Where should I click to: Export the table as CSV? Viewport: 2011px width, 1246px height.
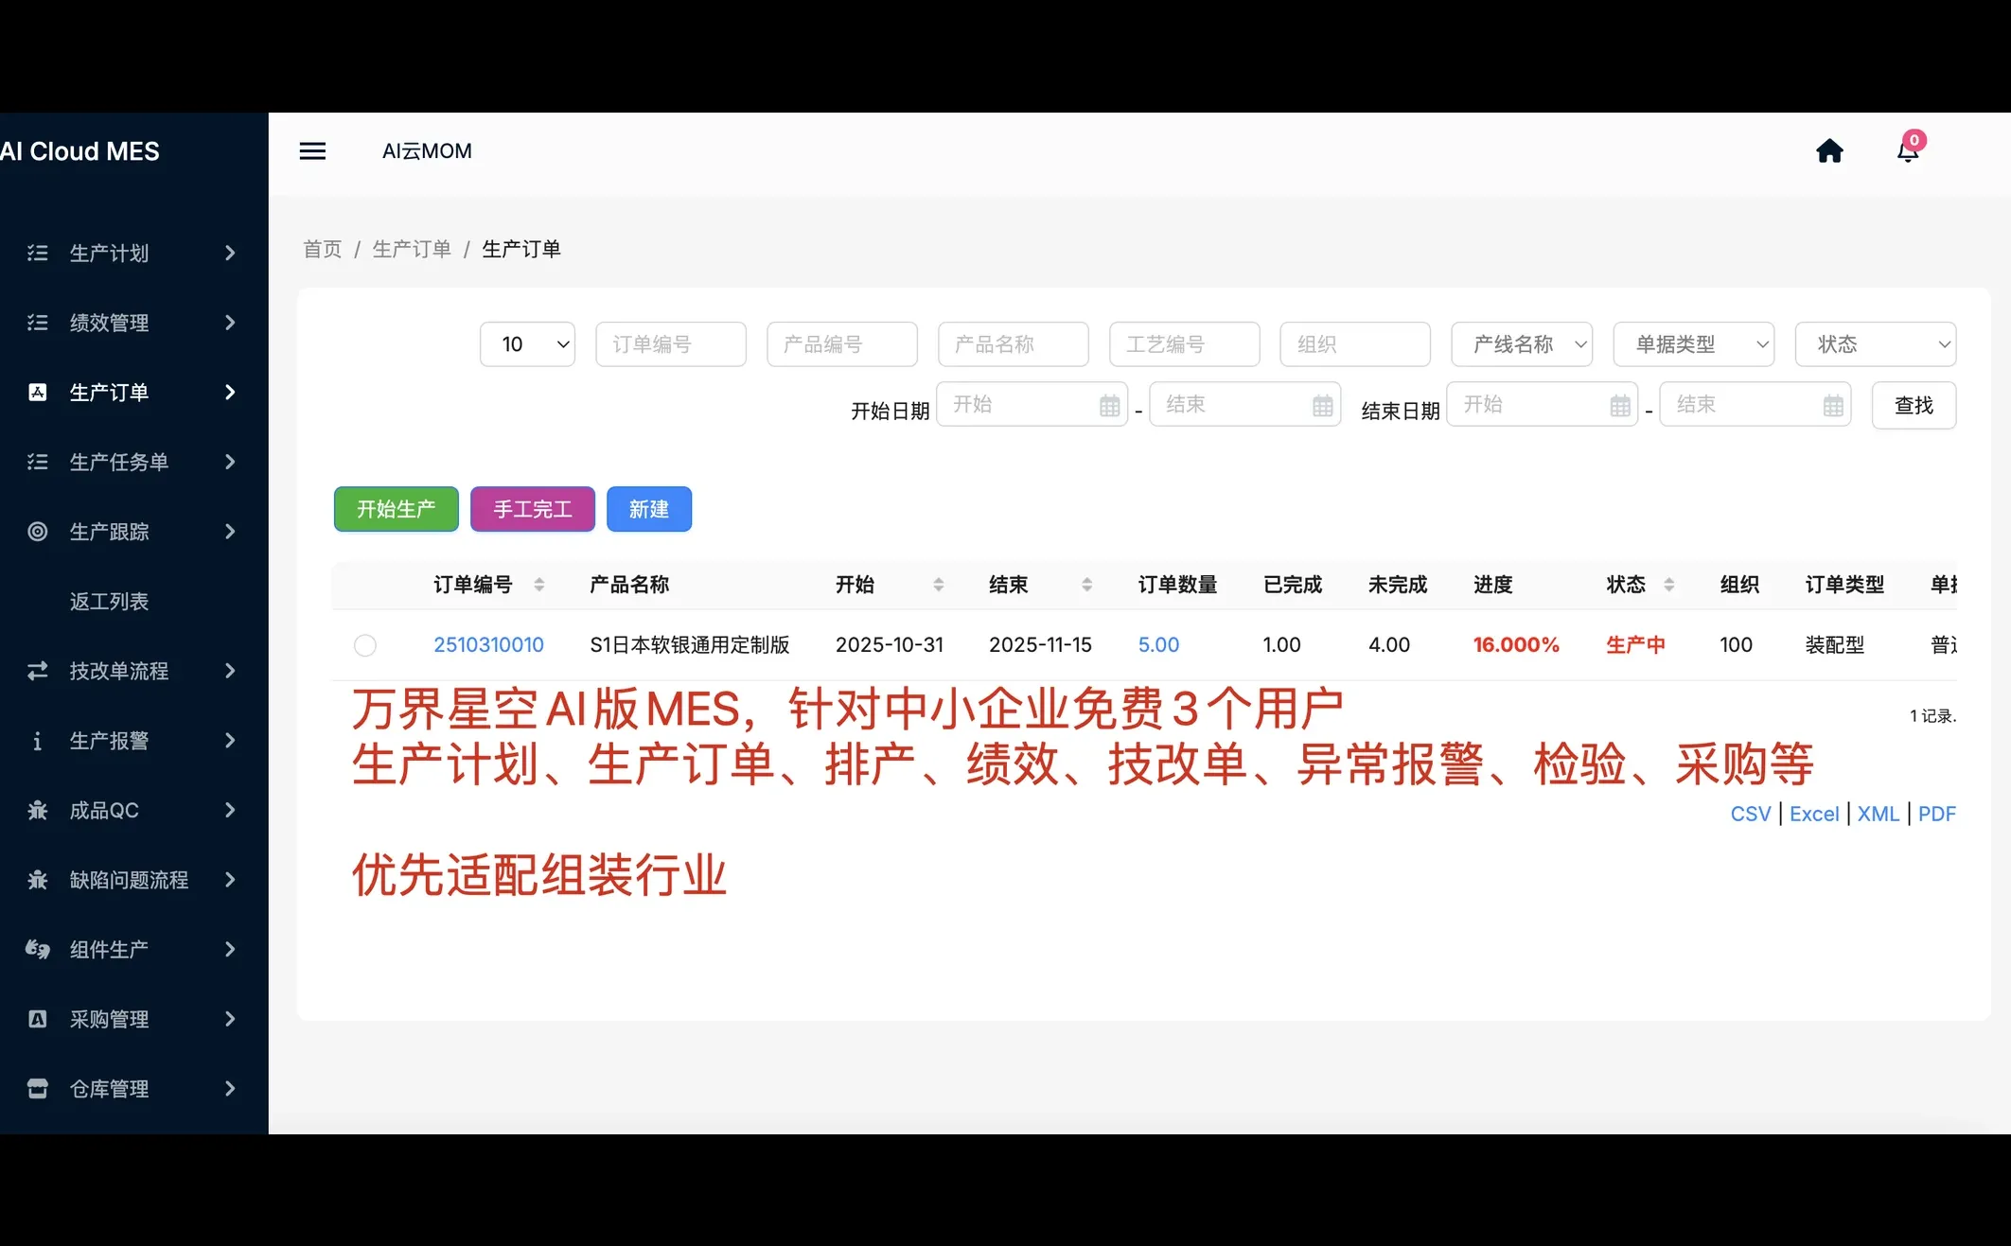coord(1749,813)
